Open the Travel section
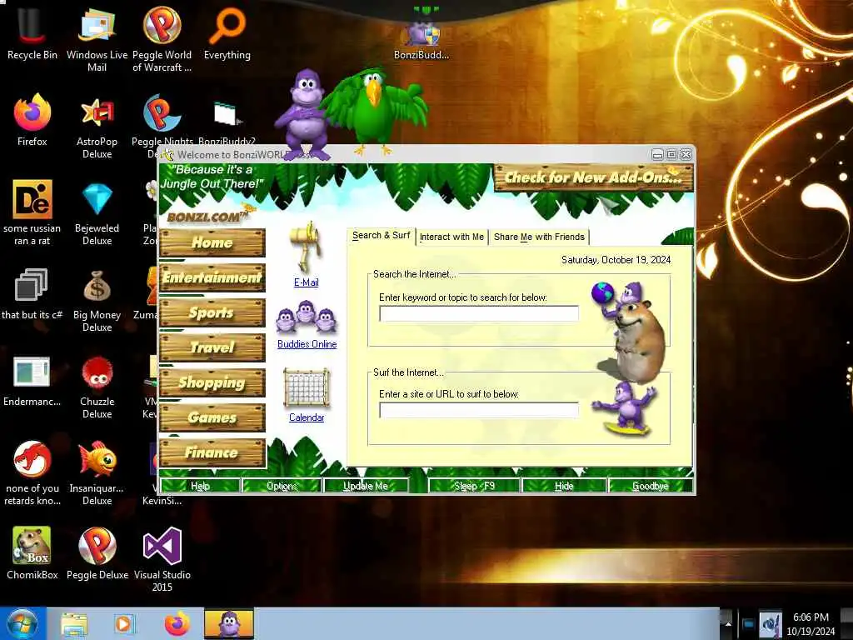Screen dimensions: 853x640 pos(212,347)
